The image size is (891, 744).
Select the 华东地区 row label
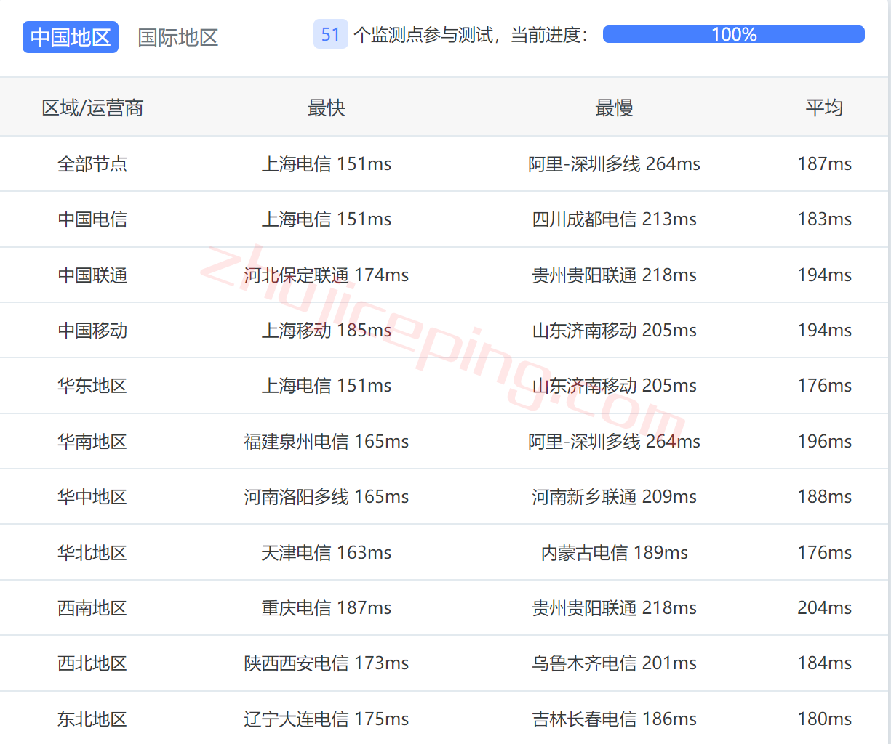point(92,385)
